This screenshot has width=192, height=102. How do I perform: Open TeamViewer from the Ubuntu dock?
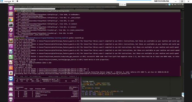[x=11, y=79]
